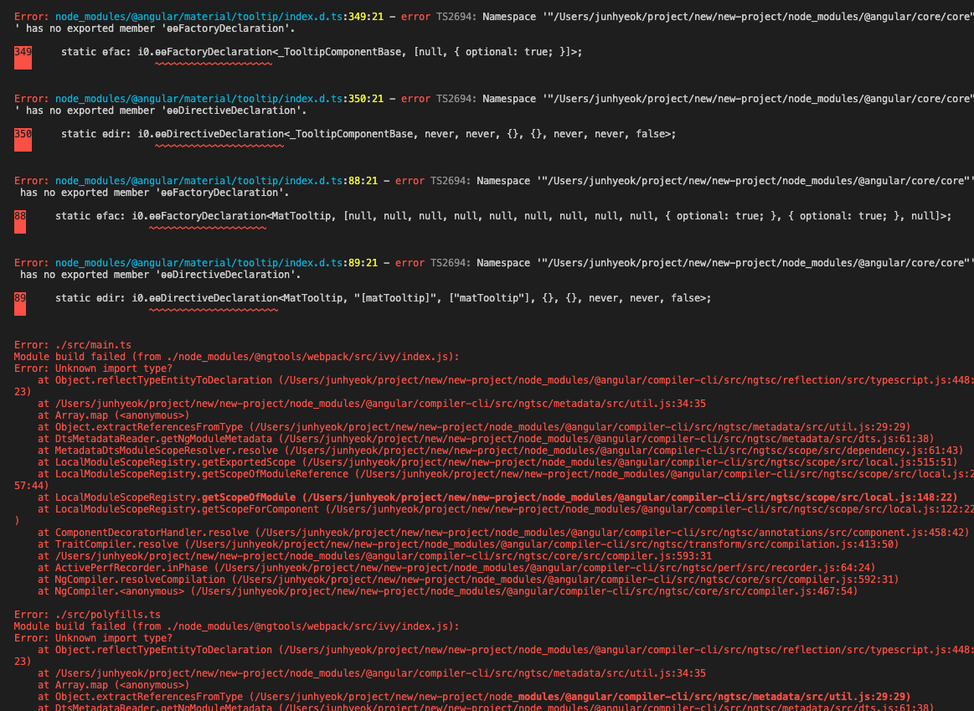Click MetadataDtsModuleScopeResolver.resolve stack line

click(x=501, y=451)
